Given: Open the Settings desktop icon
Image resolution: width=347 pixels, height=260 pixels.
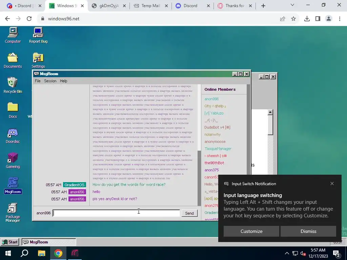Looking at the screenshot, I should tap(38, 60).
